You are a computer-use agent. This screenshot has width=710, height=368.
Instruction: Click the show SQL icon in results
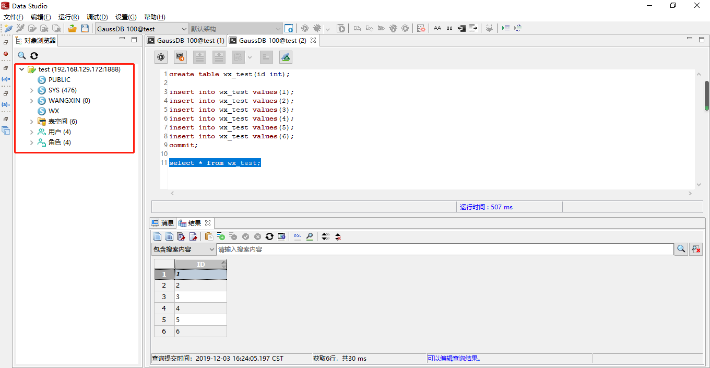pos(297,236)
